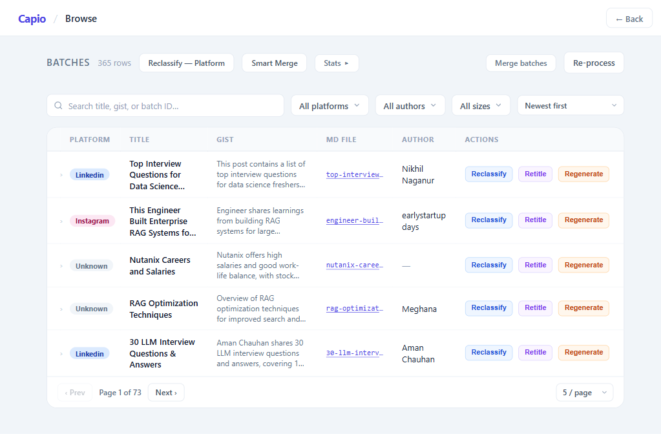Click the Smart Merge button
The height and width of the screenshot is (434, 661).
coord(275,63)
